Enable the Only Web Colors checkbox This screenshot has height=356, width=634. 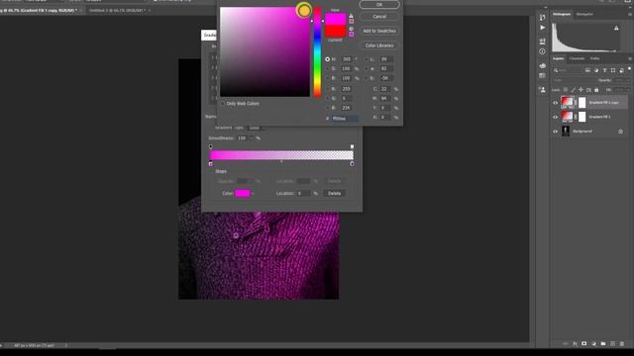223,104
